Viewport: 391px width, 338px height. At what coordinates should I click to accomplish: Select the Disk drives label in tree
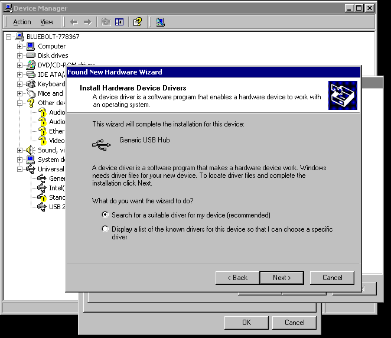pos(53,56)
